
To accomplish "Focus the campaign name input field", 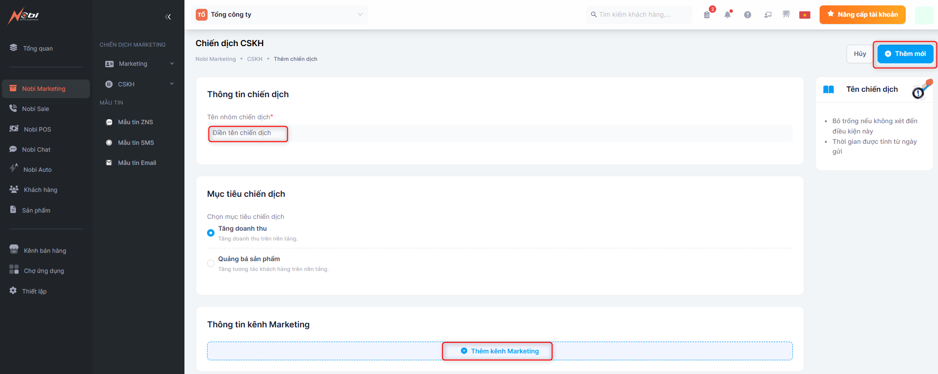I will 500,133.
